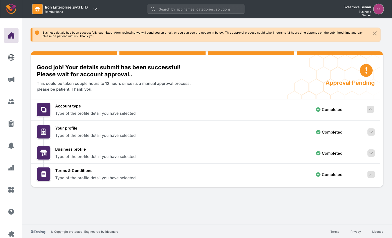Open the bar chart analytics icon

tap(11, 168)
